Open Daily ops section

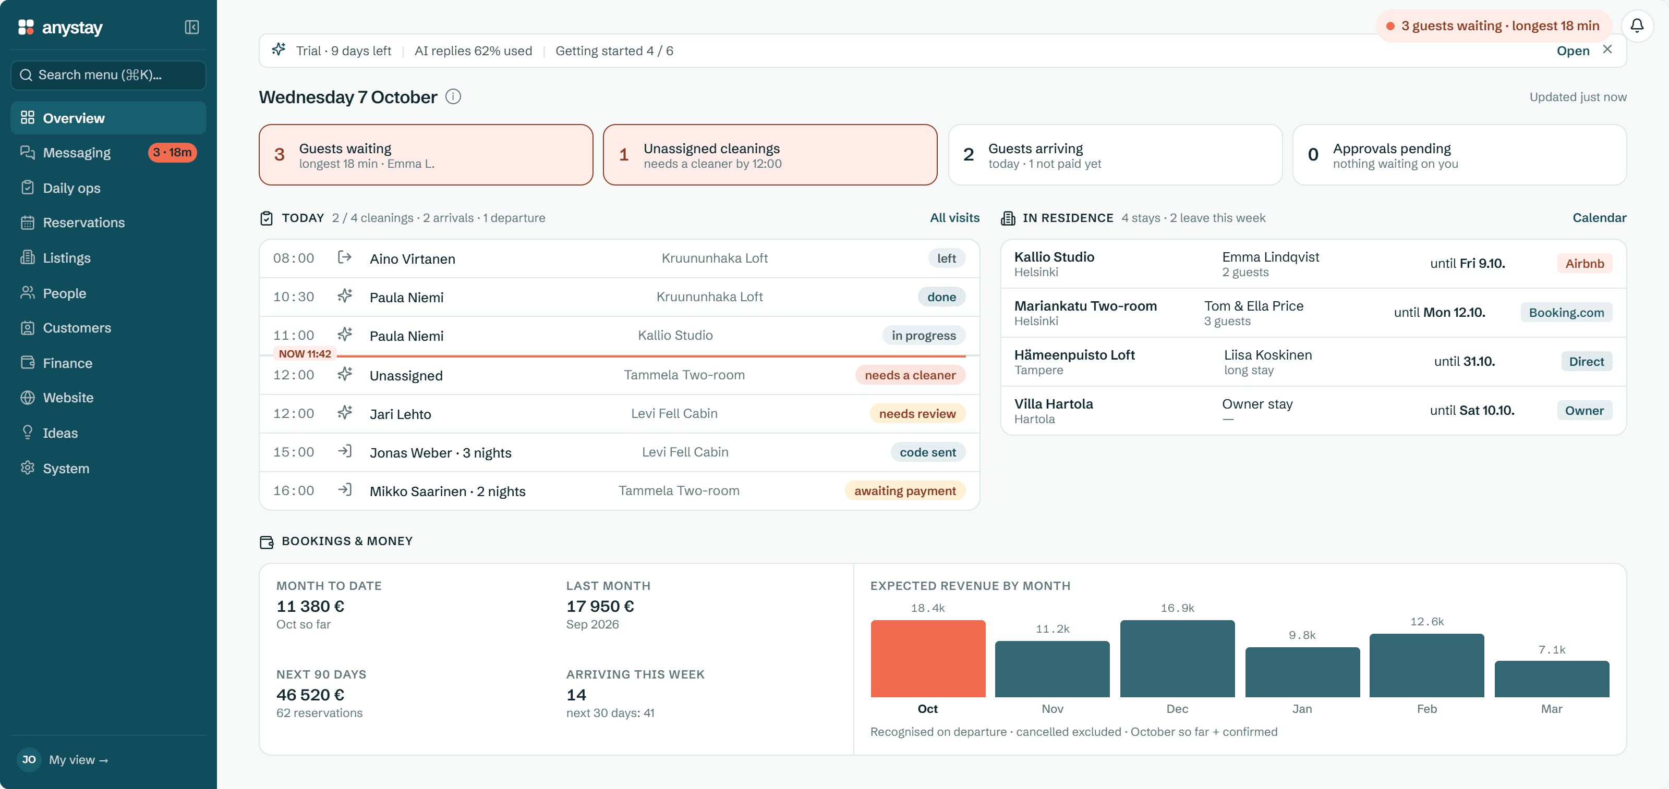(x=108, y=188)
